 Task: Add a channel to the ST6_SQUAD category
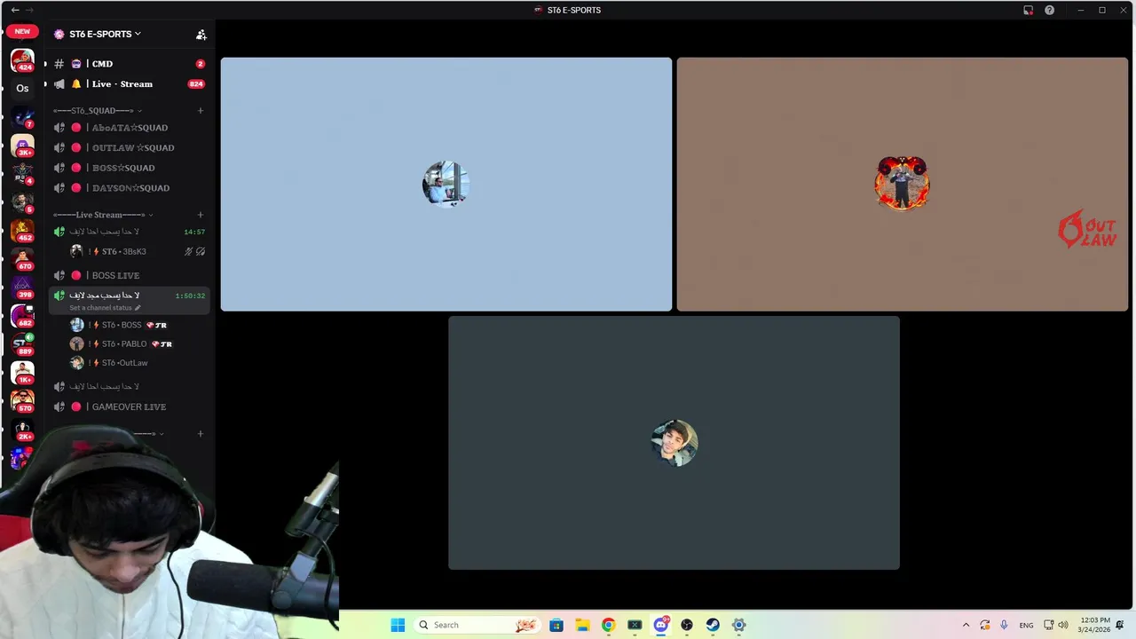[201, 111]
